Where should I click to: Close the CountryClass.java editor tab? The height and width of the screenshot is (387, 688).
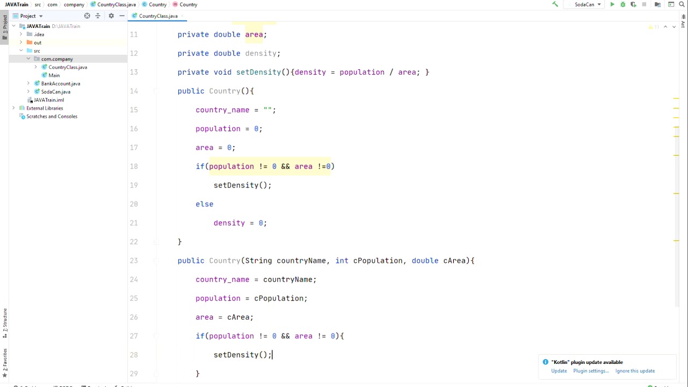183,16
